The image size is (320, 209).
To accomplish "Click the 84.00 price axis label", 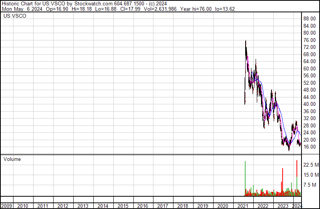I will 310,26.
